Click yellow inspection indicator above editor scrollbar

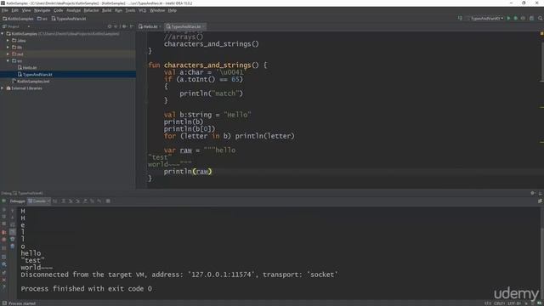tap(541, 33)
